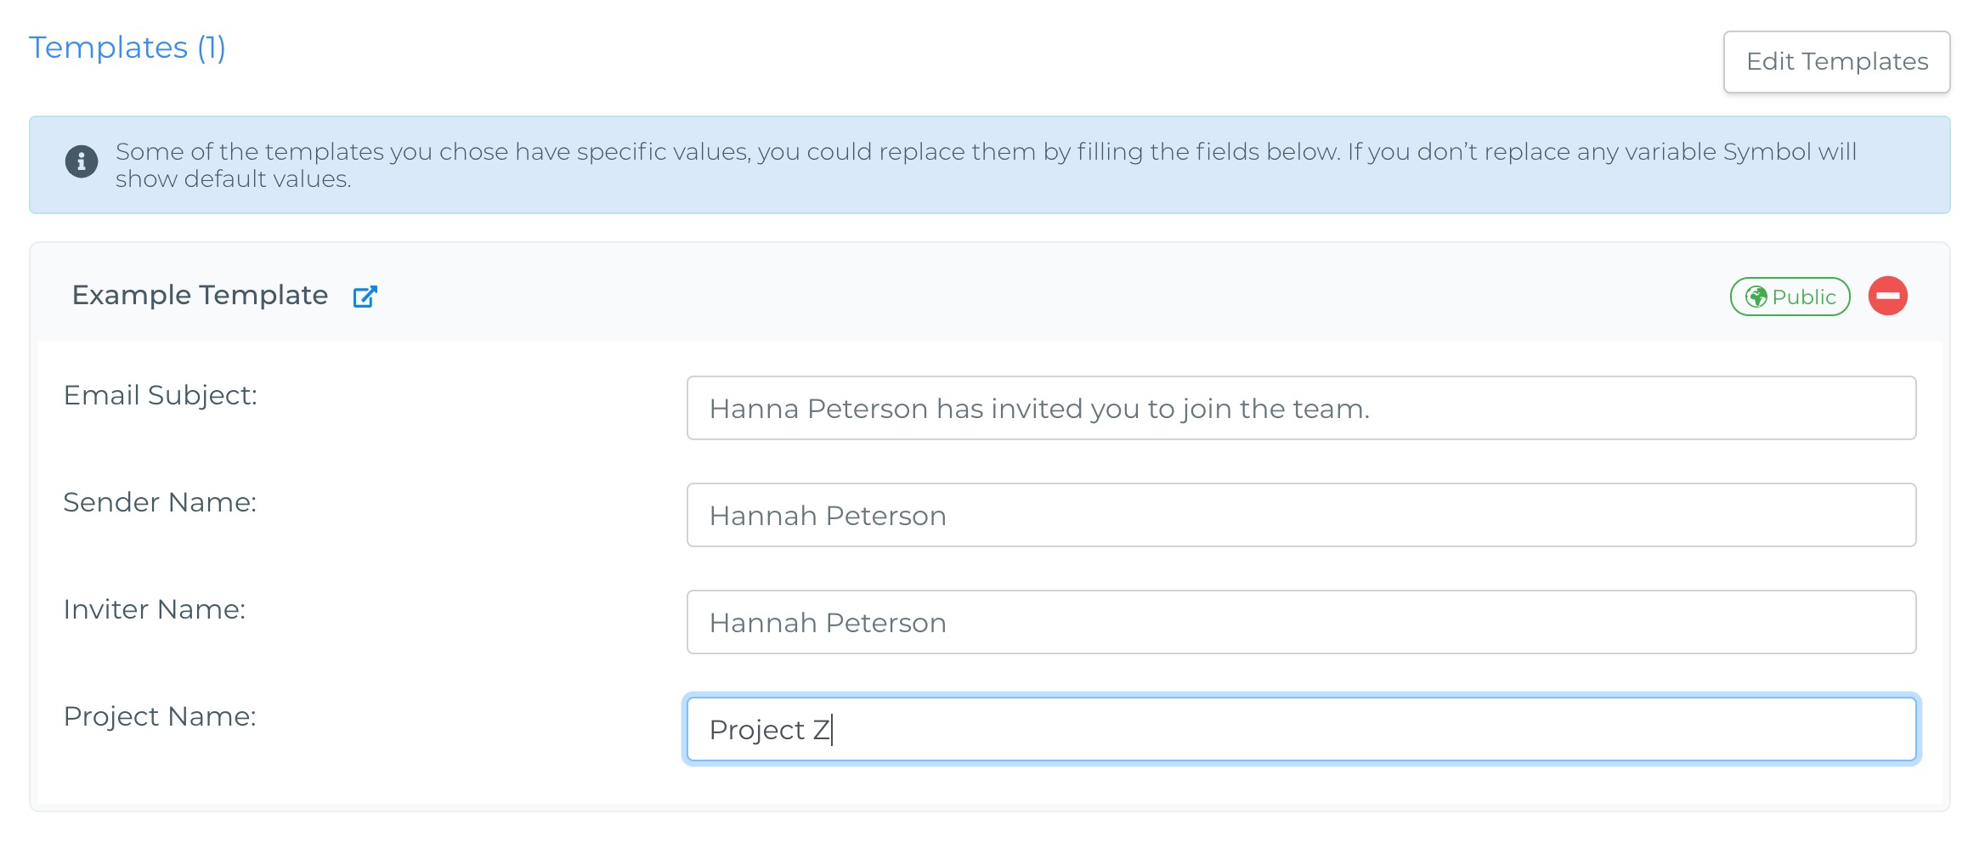Click the globe icon in Public badge

[x=1756, y=297]
